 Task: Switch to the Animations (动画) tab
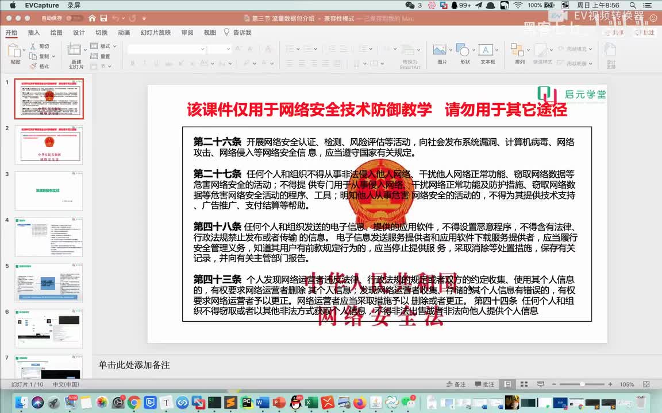point(124,33)
